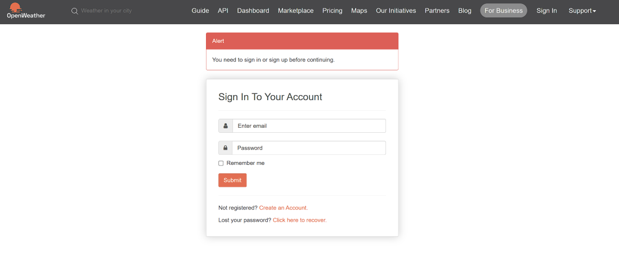Open the API page
This screenshot has width=619, height=260.
coord(223,11)
